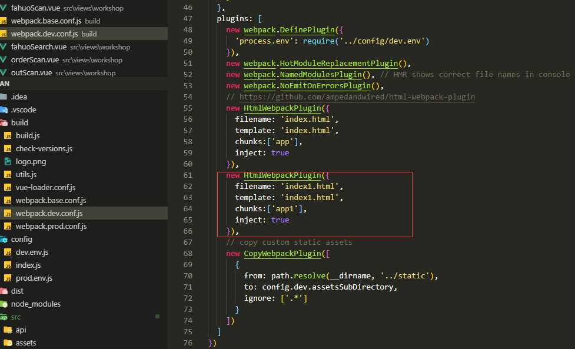The width and height of the screenshot is (575, 349).
Task: Click on config.dev.assetsSubDirectory text
Action: click(x=327, y=287)
